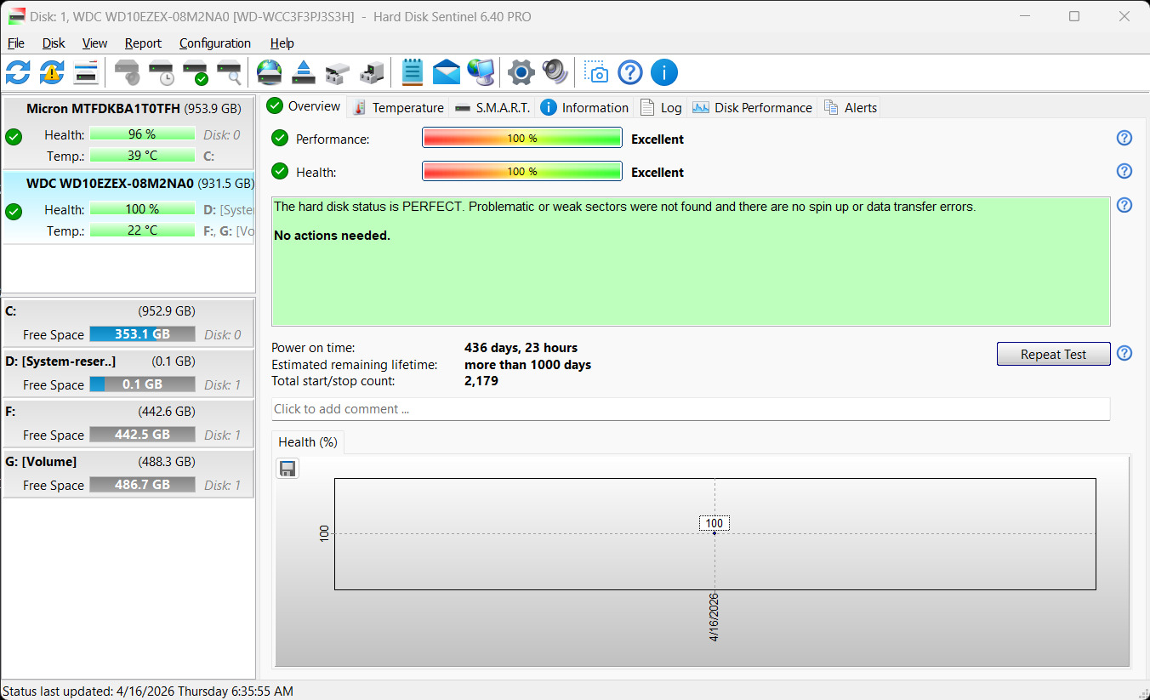Click the F: drive 442.5 GB free space bar
The image size is (1150, 700).
point(142,435)
